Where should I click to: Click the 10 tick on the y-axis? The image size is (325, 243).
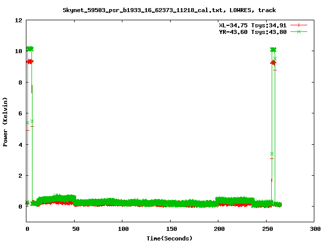tap(19, 51)
